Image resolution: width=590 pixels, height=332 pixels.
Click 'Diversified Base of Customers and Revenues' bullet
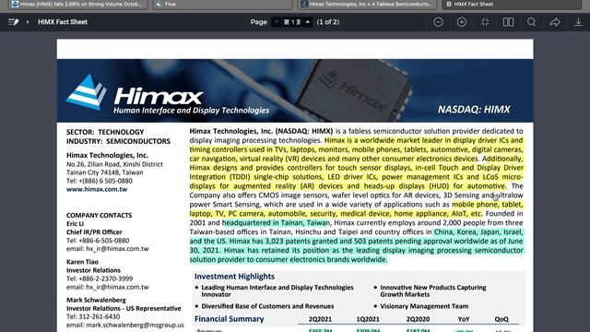(x=267, y=306)
